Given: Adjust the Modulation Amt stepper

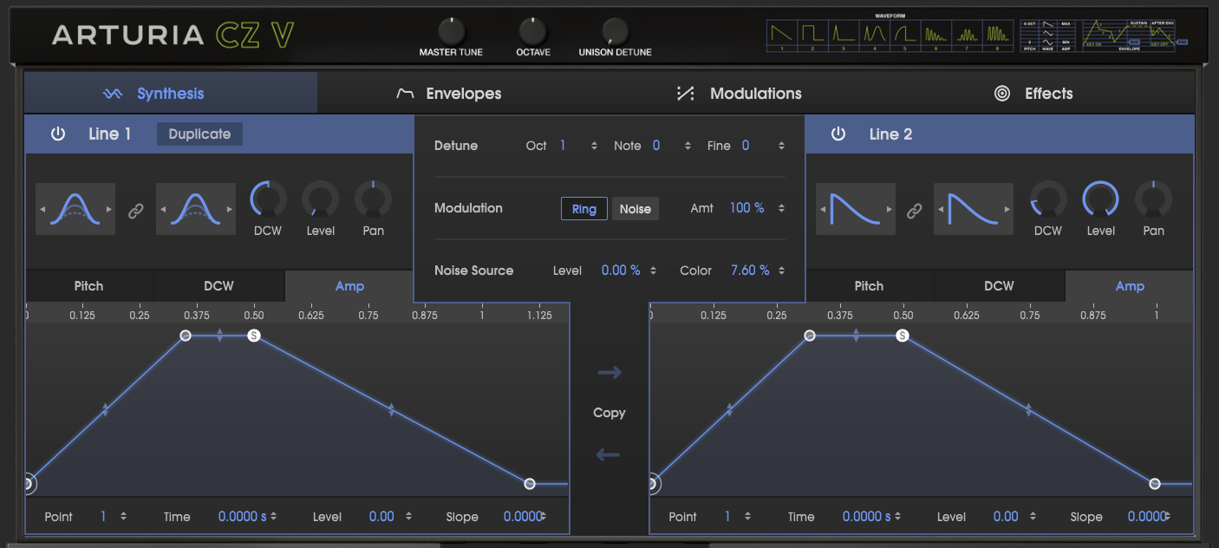Looking at the screenshot, I should coord(781,208).
